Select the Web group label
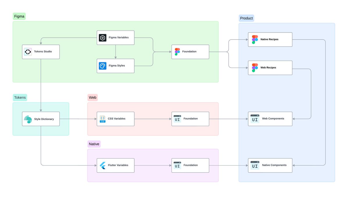 click(x=92, y=97)
